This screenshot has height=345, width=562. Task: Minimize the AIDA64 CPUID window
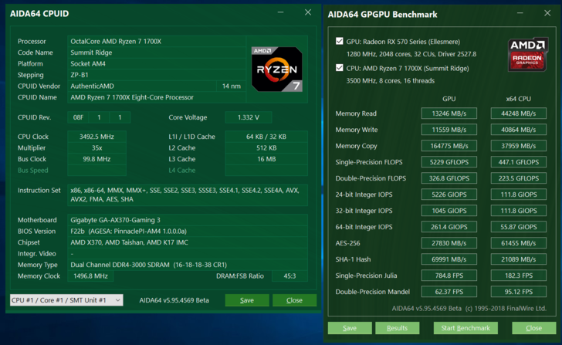point(281,12)
